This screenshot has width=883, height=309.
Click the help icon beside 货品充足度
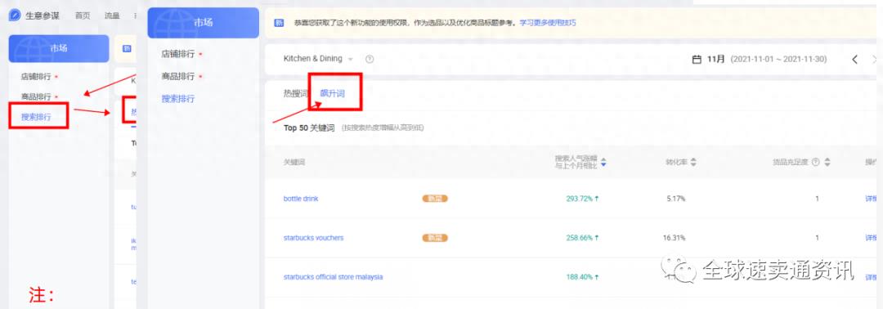[815, 162]
